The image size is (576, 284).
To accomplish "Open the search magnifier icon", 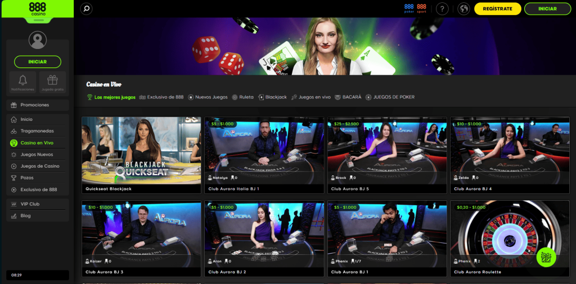I will coord(86,9).
